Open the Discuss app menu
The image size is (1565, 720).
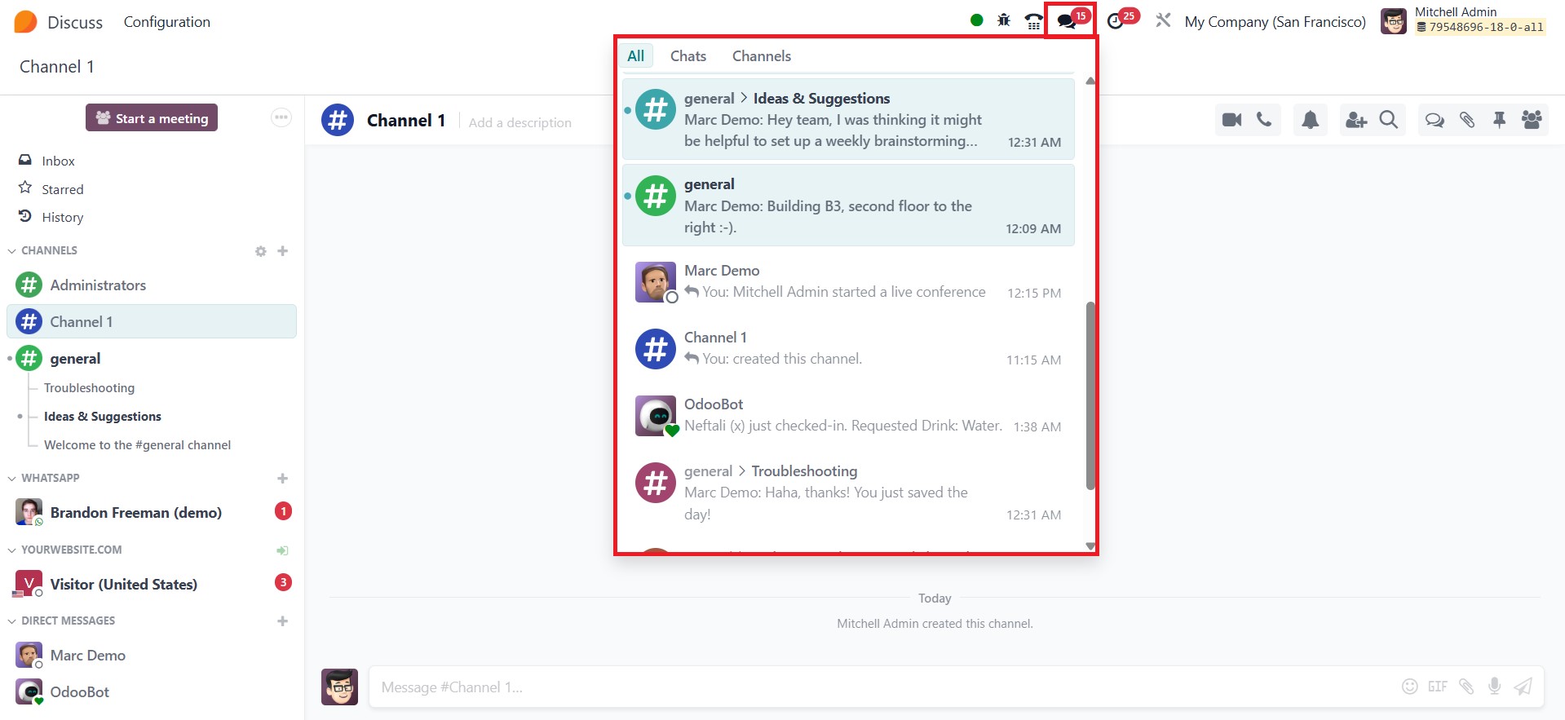75,22
